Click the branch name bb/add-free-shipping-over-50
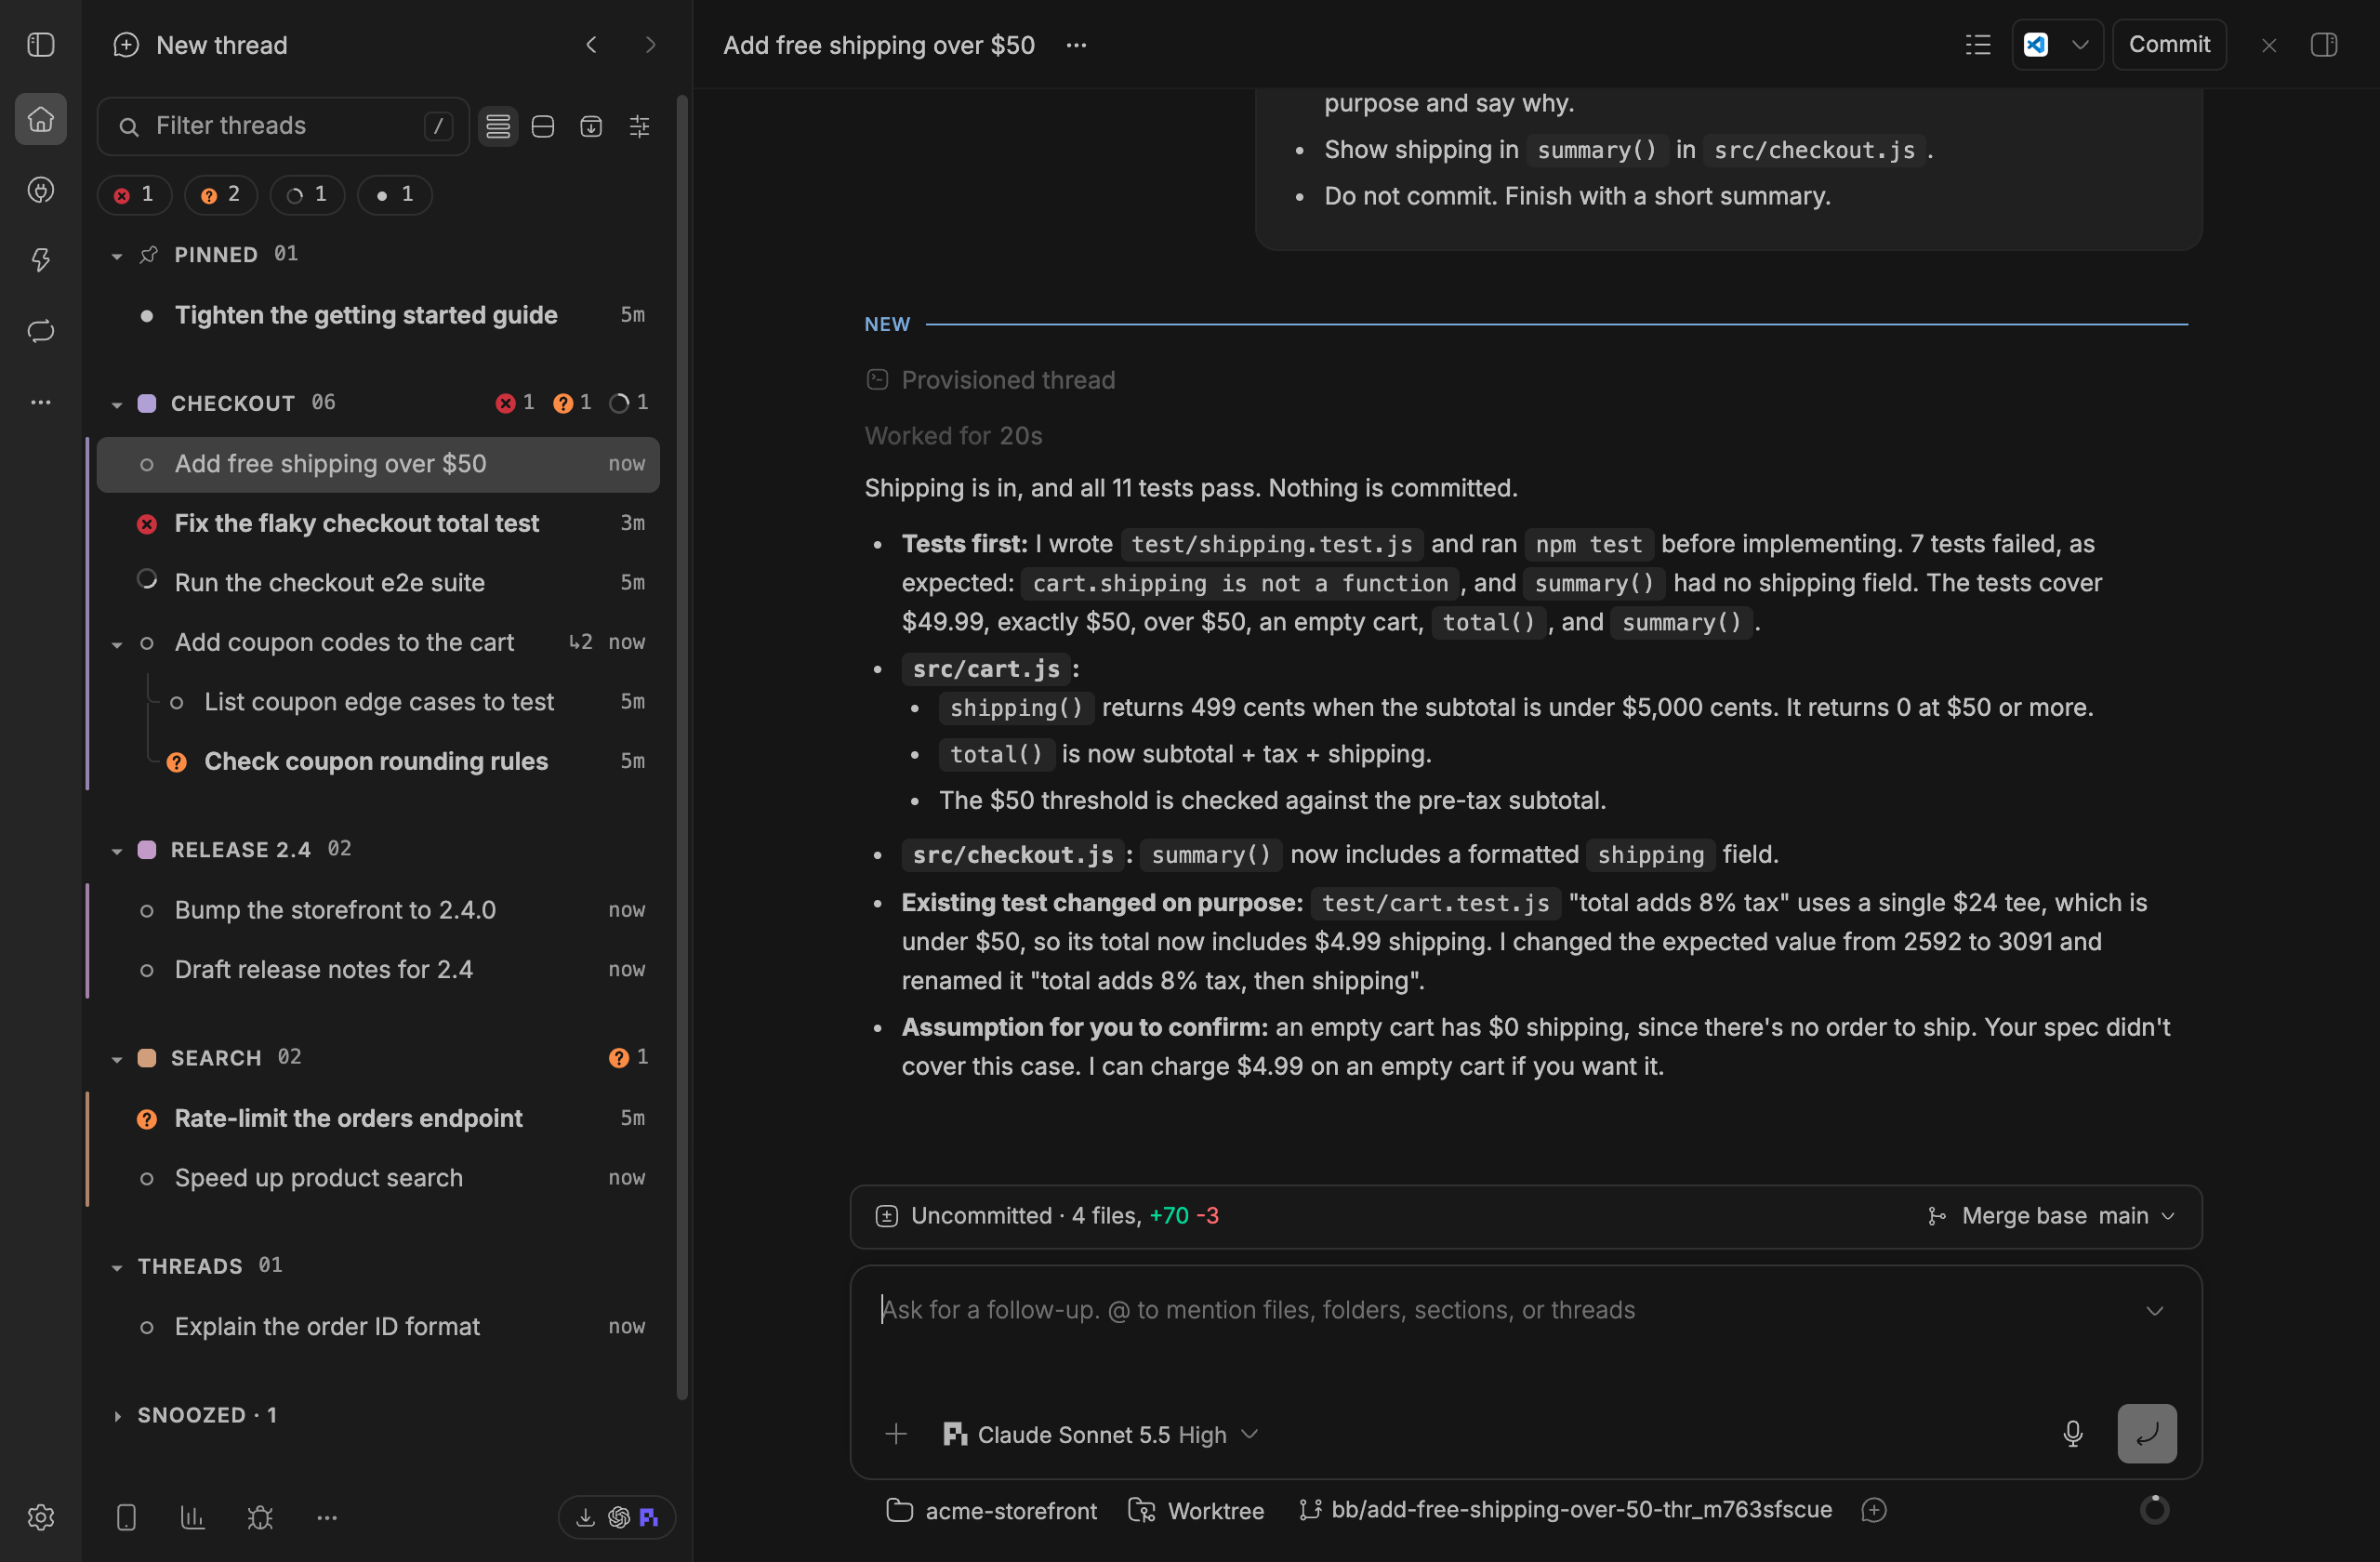 point(1565,1510)
